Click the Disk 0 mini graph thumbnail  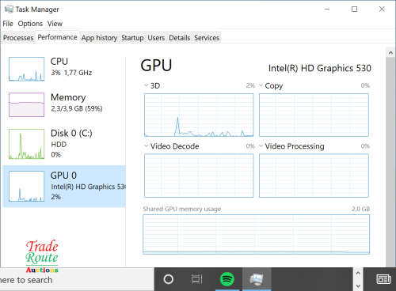(26, 144)
